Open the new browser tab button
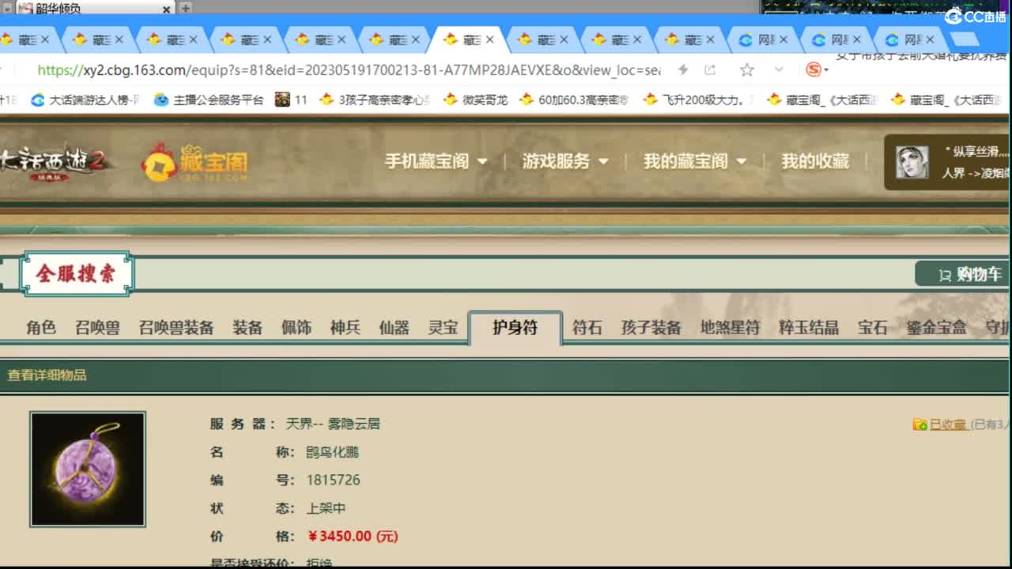This screenshot has width=1012, height=569. 965,40
